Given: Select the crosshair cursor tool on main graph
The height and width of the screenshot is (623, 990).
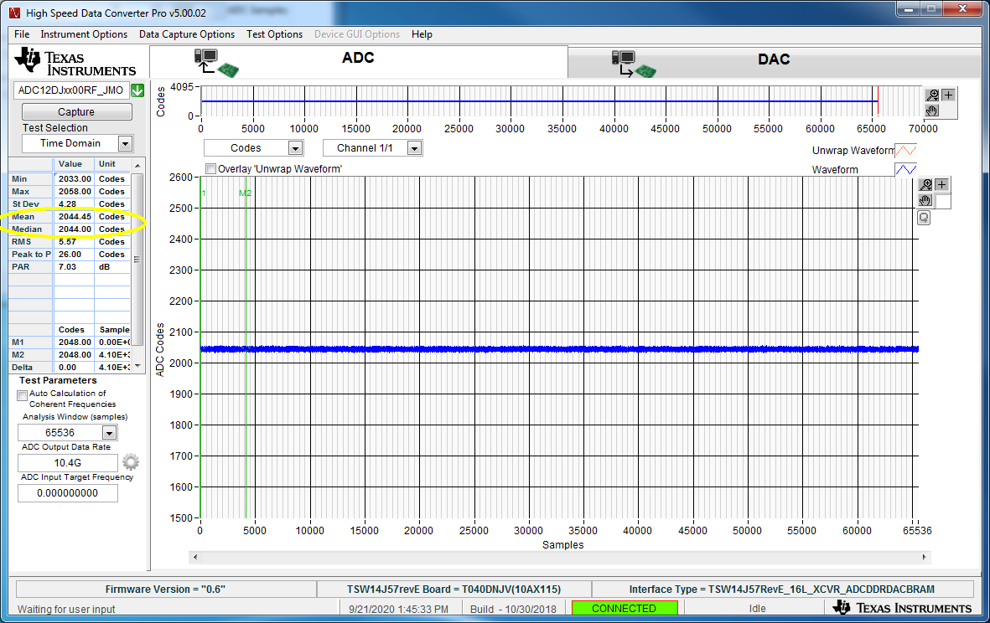Looking at the screenshot, I should pos(942,185).
